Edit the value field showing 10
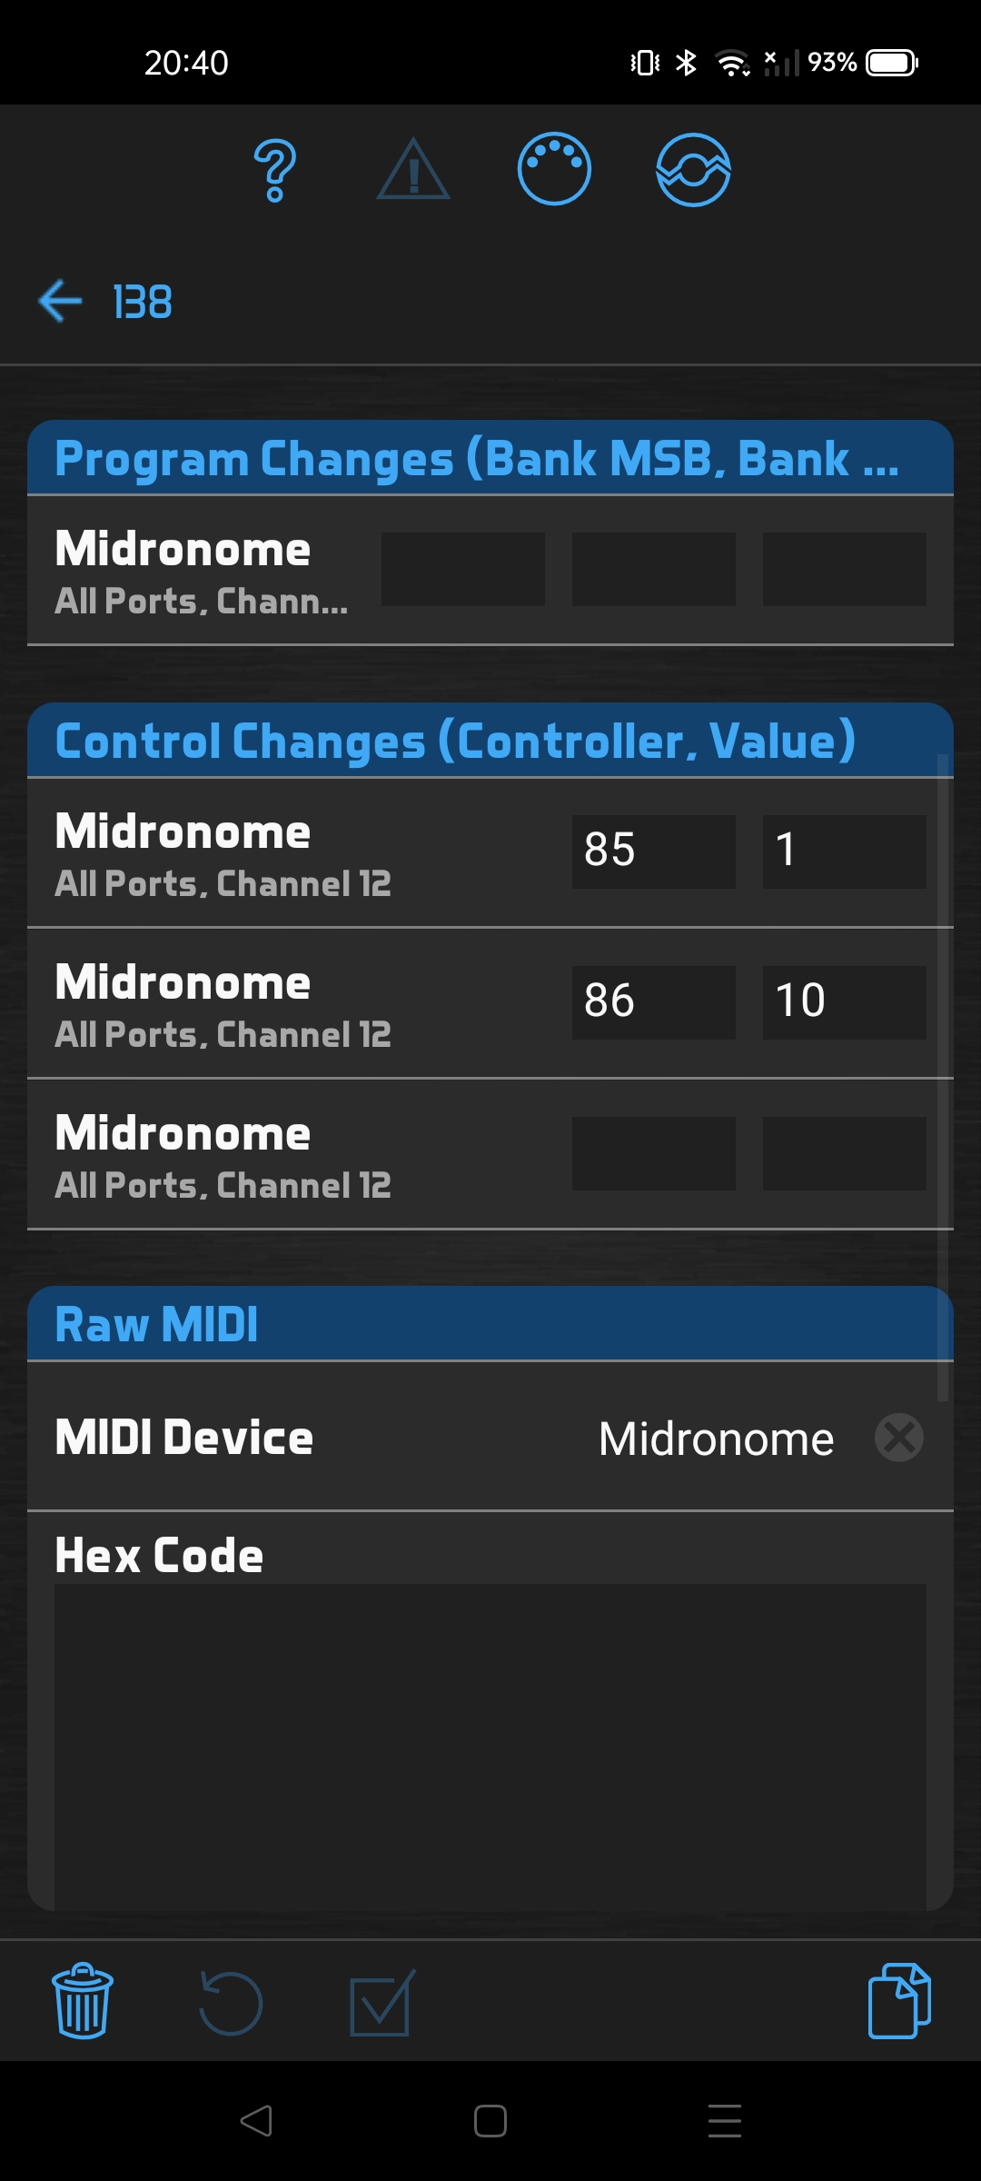 pyautogui.click(x=844, y=1002)
